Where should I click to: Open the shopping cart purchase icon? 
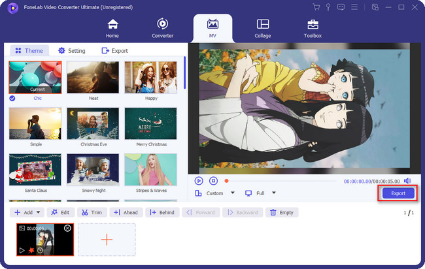[x=316, y=7]
